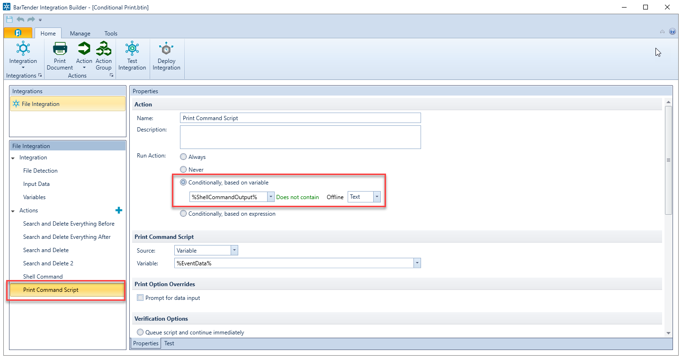
Task: Click the Undo arrow
Action: click(x=20, y=19)
